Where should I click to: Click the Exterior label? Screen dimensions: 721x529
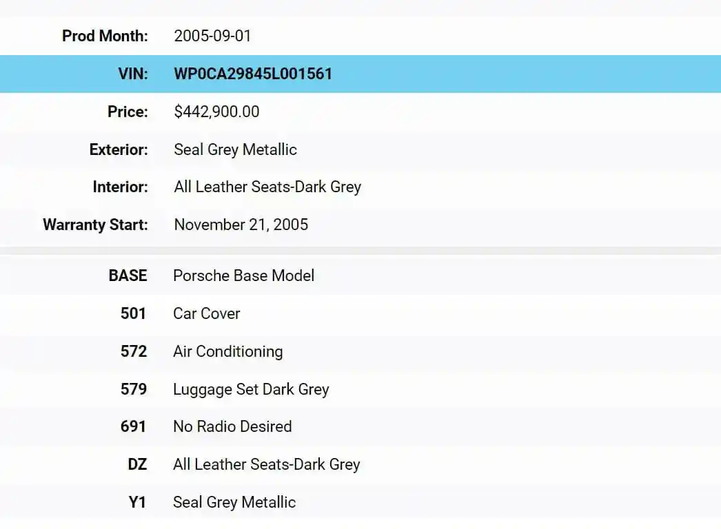tap(119, 150)
